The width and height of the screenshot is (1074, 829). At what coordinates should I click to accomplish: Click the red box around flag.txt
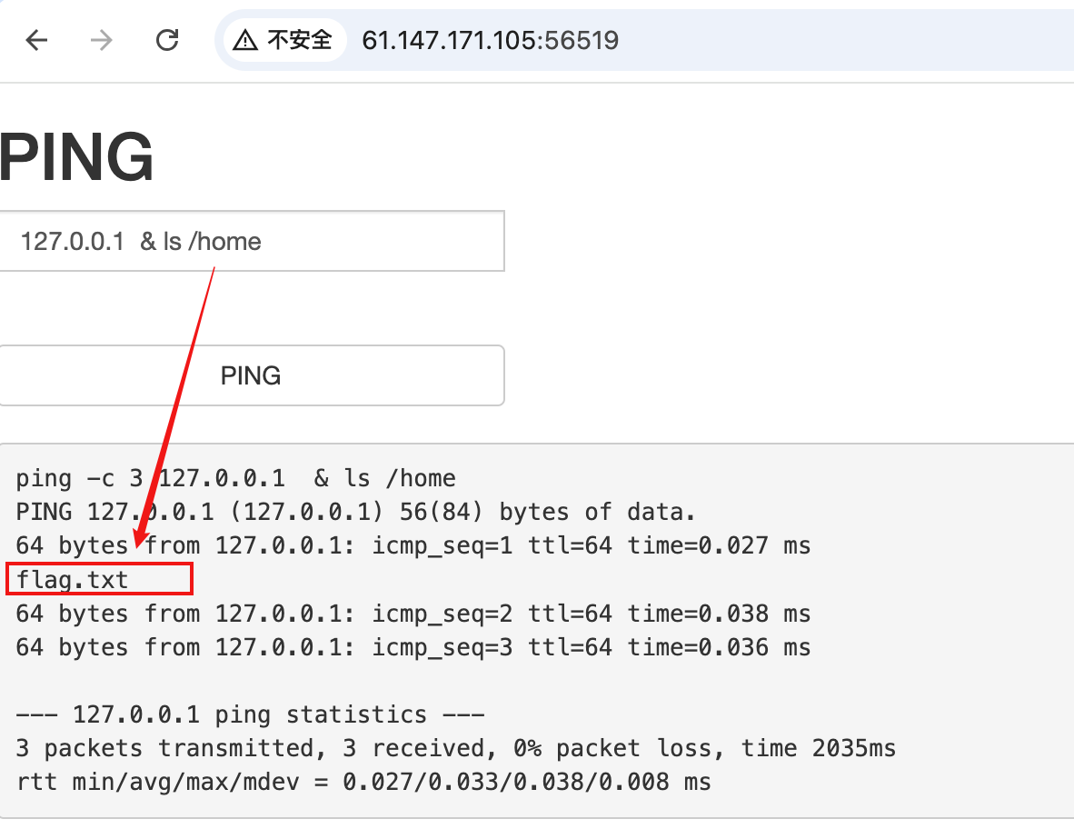[x=98, y=579]
